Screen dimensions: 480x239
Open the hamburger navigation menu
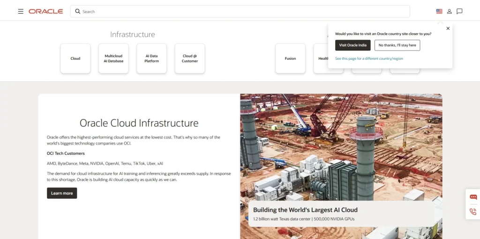pyautogui.click(x=21, y=11)
